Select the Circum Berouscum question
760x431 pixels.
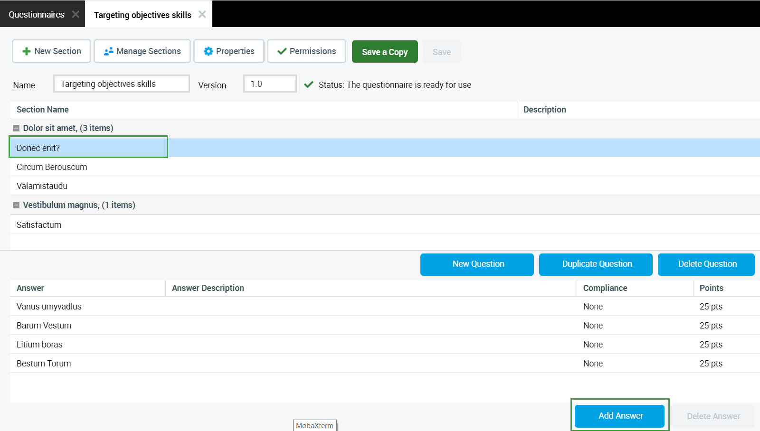point(52,167)
